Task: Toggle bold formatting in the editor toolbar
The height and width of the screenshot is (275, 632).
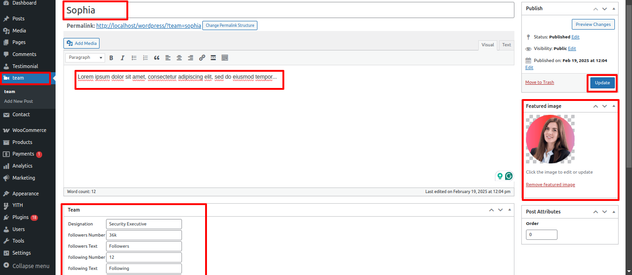Action: 111,58
